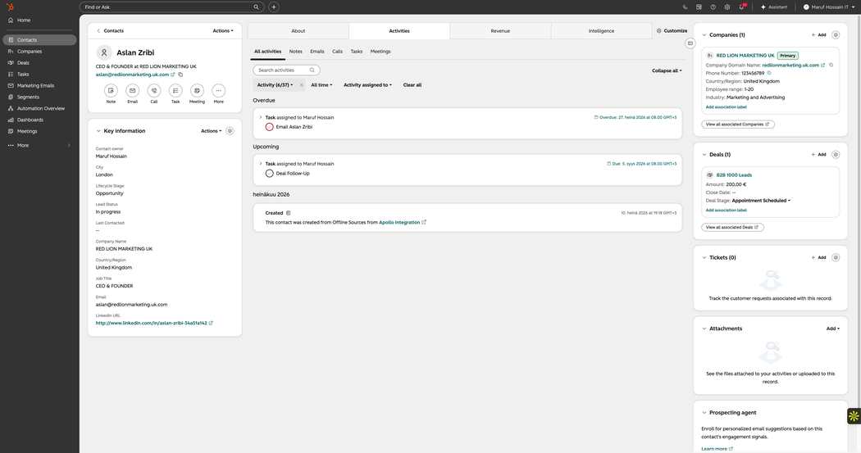Collapse the Companies (1) card
Screen dimensions: 861x453
[704, 35]
